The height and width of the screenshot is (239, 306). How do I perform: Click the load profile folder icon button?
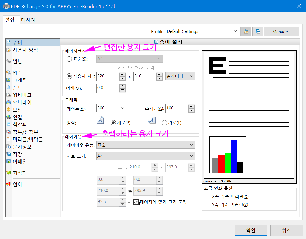tap(246, 32)
